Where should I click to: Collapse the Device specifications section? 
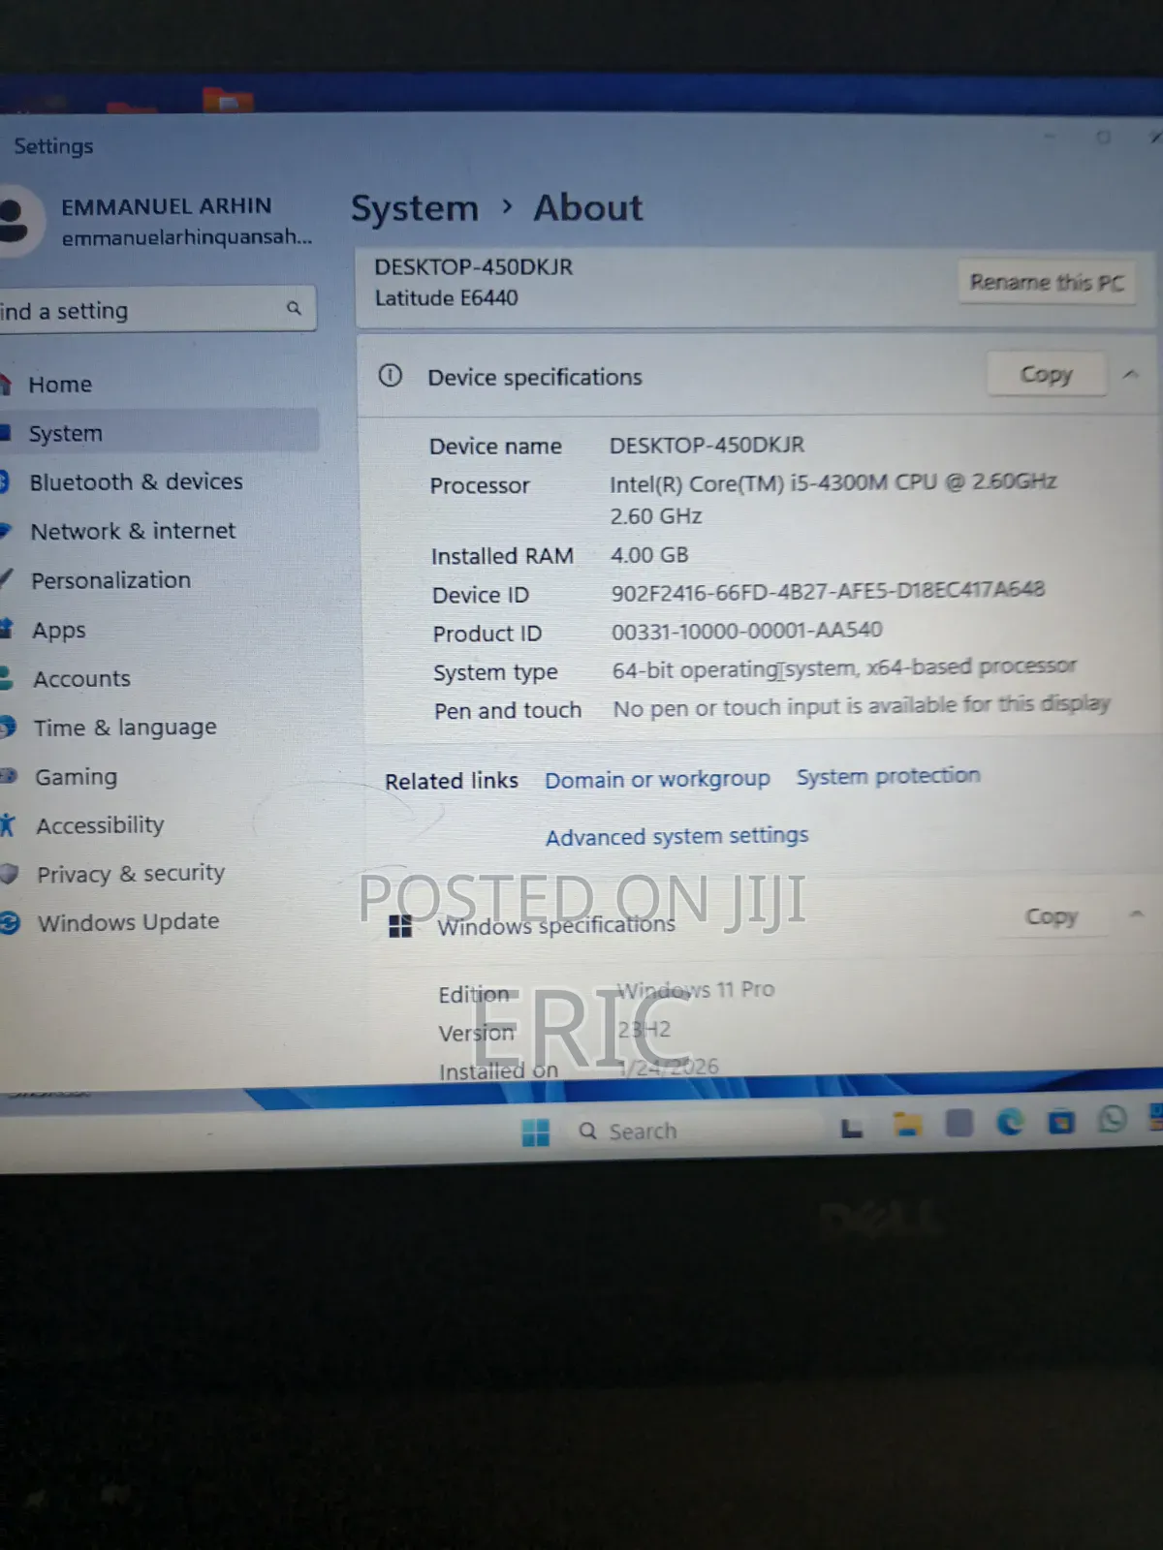(1131, 374)
